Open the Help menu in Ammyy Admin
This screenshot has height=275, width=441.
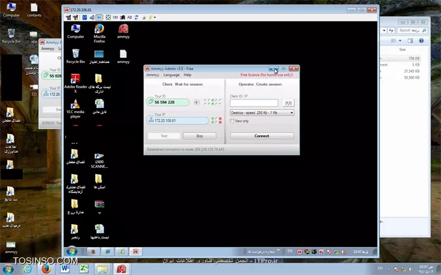click(188, 75)
